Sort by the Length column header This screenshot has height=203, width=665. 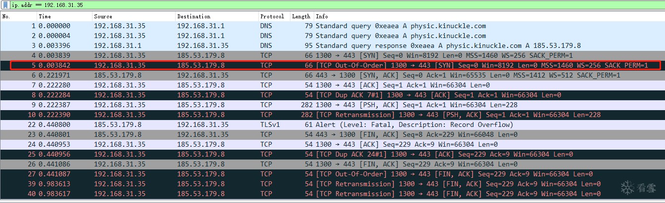pos(302,16)
